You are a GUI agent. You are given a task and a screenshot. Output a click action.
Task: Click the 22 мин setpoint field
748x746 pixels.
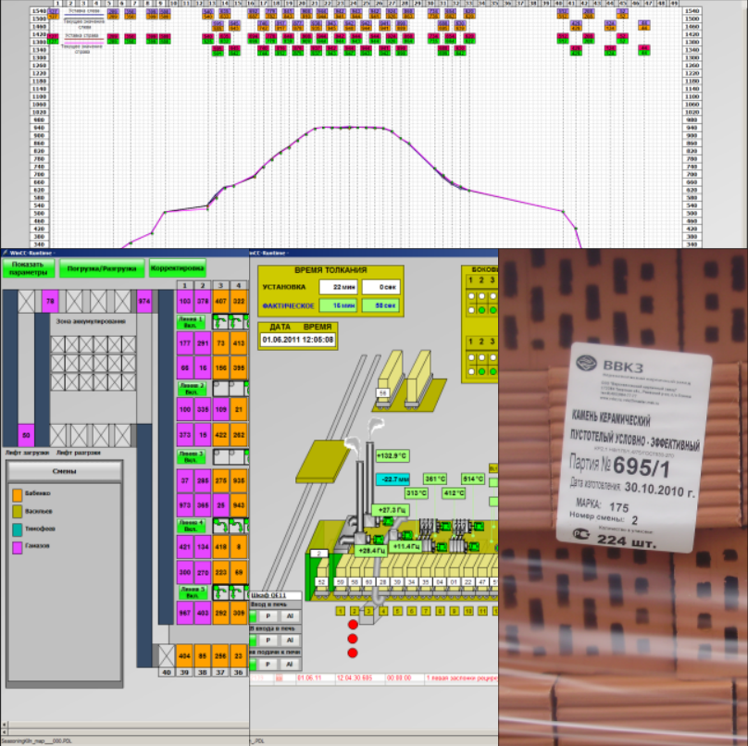point(338,287)
